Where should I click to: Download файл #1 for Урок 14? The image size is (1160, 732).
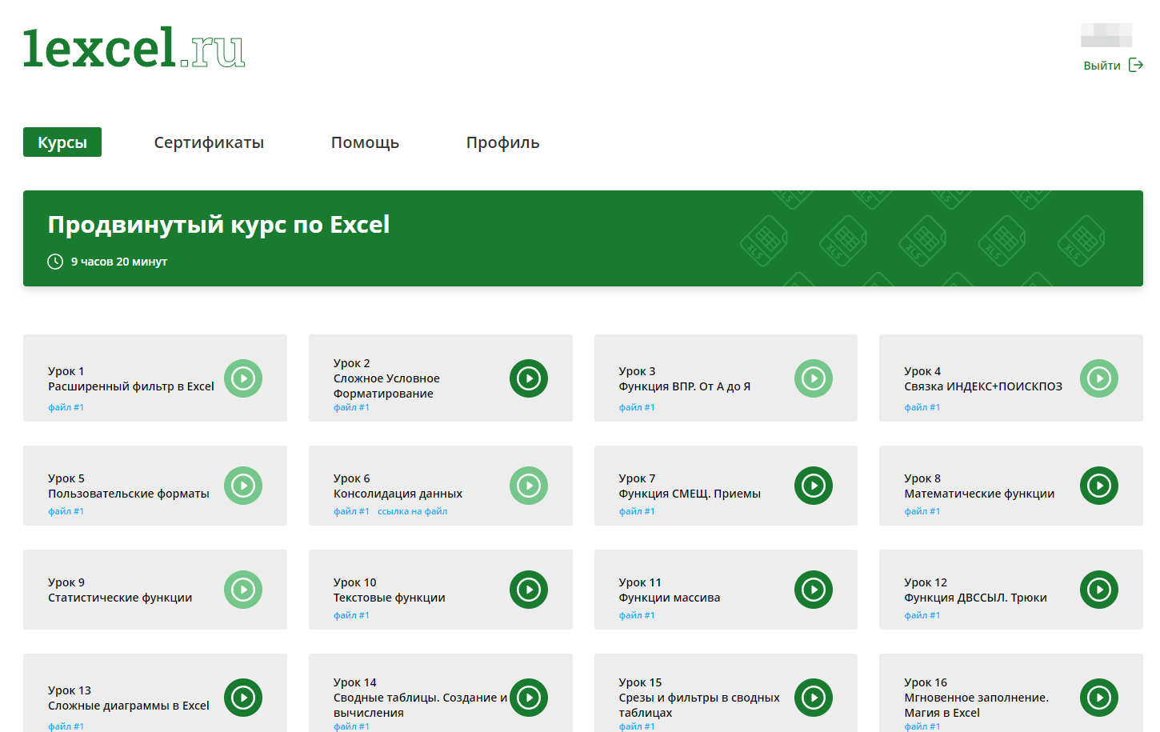coord(351,726)
